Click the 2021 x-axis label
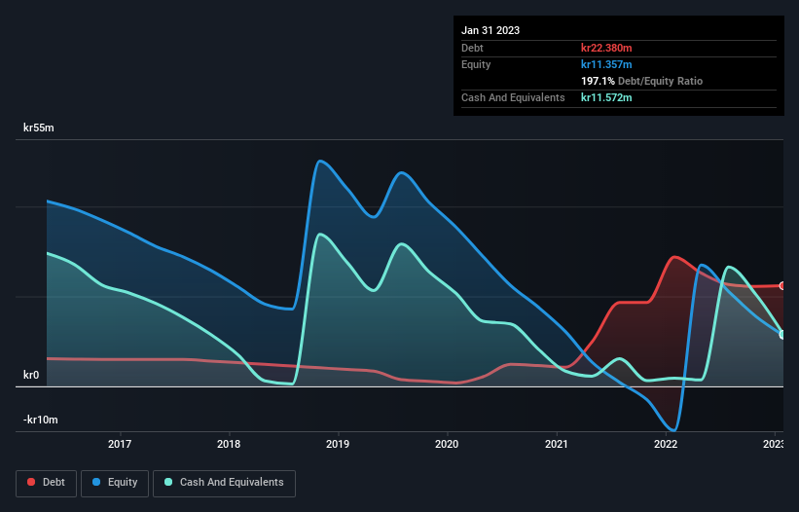This screenshot has height=512, width=799. [x=557, y=444]
